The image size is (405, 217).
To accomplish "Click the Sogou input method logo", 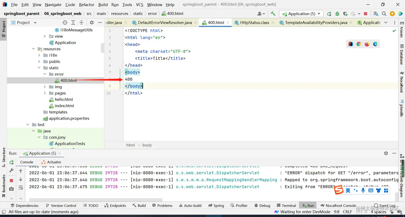I will point(339,190).
